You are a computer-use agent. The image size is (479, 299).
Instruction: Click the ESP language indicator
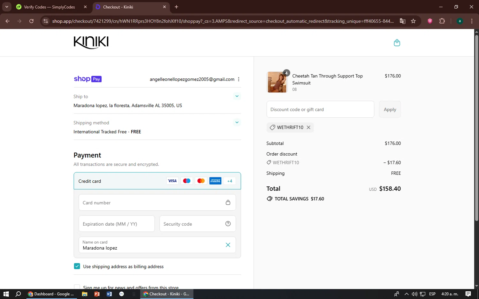432,294
